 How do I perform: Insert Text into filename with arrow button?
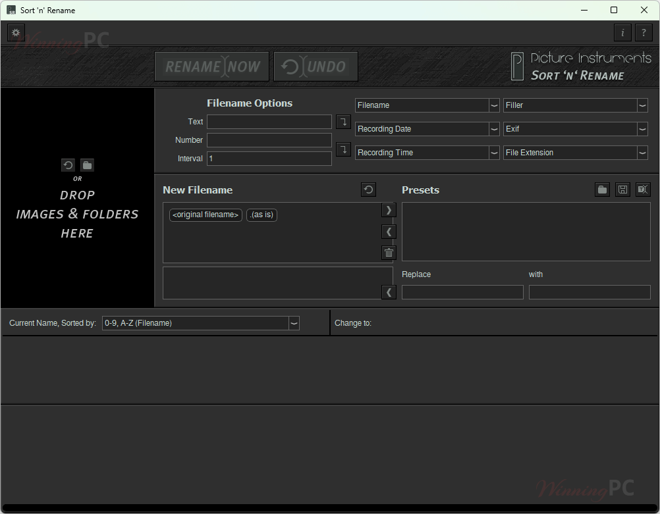point(343,122)
